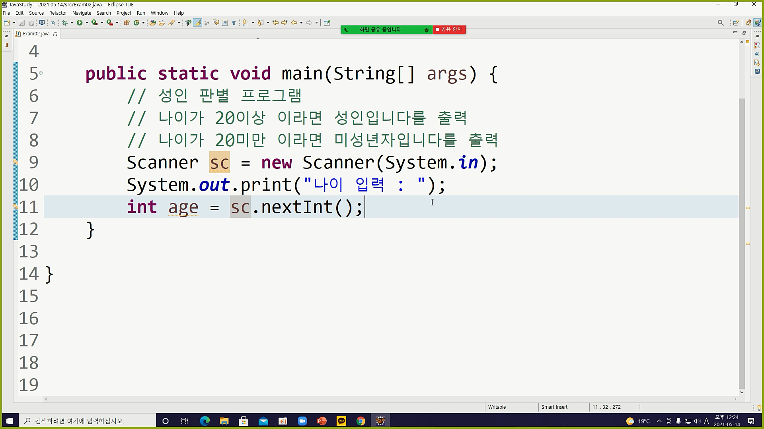The width and height of the screenshot is (764, 429).
Task: Click the Run green play button
Action: point(80,23)
